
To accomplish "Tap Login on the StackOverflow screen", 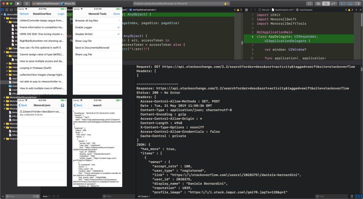I will [x=61, y=14].
